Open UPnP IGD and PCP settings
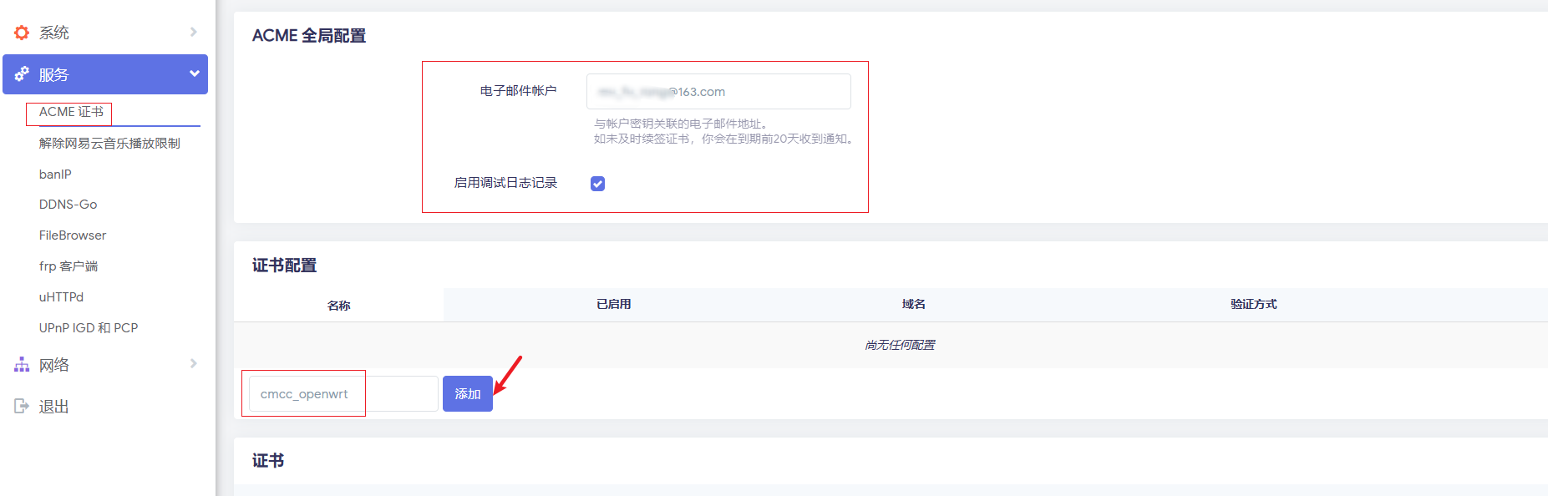 pyautogui.click(x=89, y=328)
